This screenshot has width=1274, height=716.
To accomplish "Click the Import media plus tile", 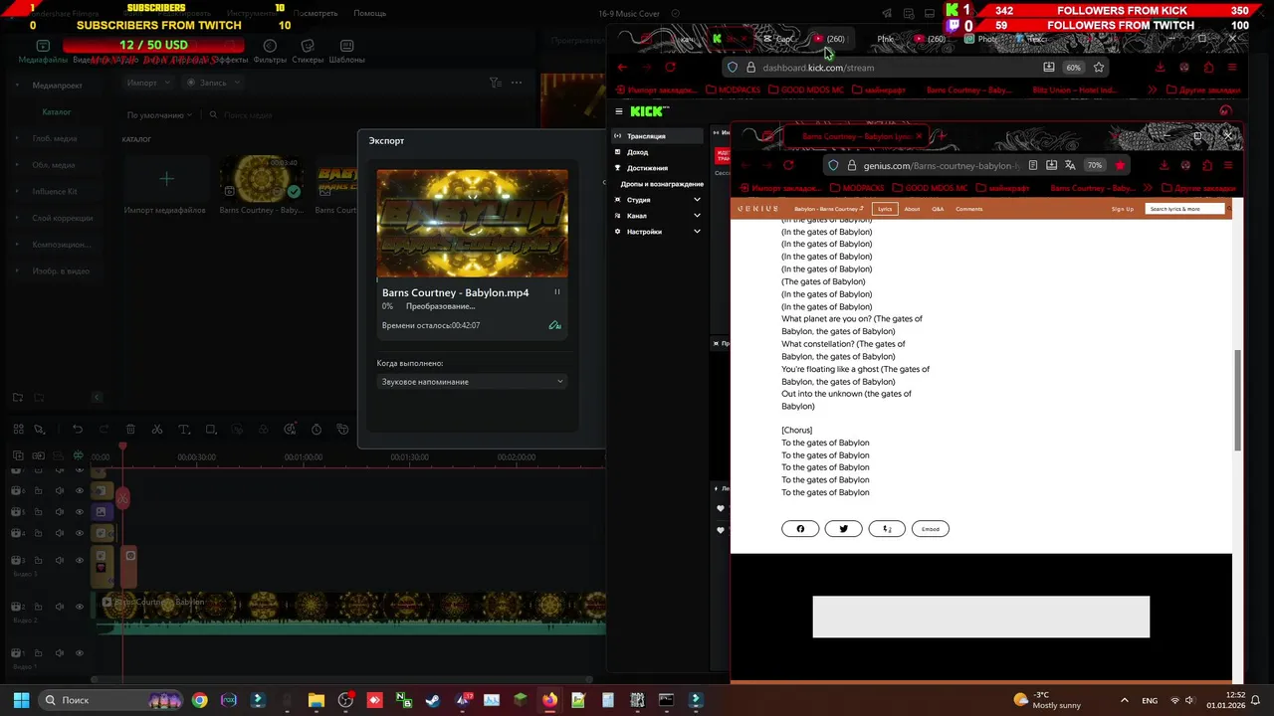I will [166, 179].
